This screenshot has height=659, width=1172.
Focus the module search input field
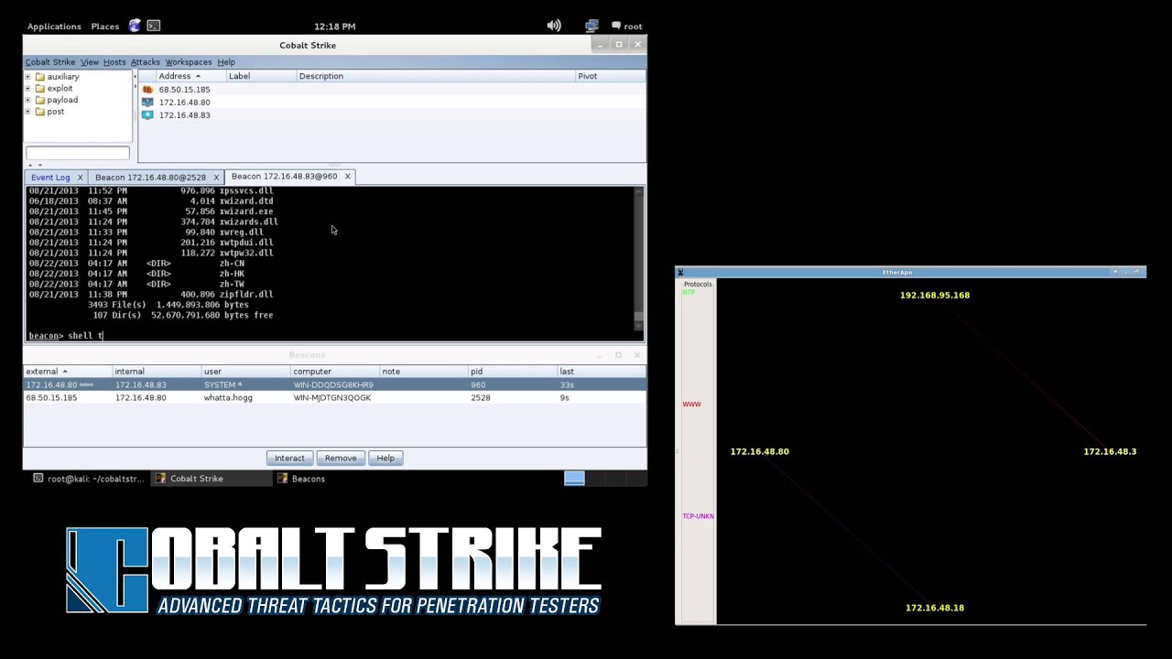tap(78, 153)
